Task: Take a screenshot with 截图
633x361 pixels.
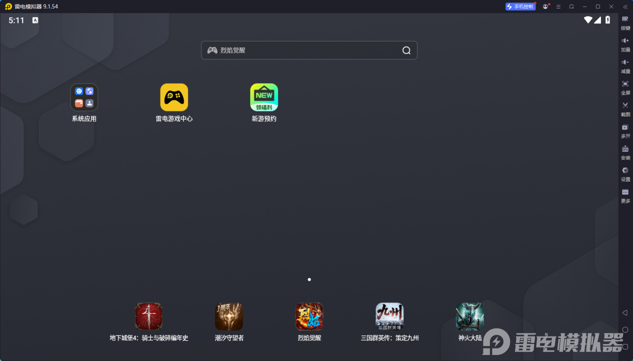Action: [625, 108]
